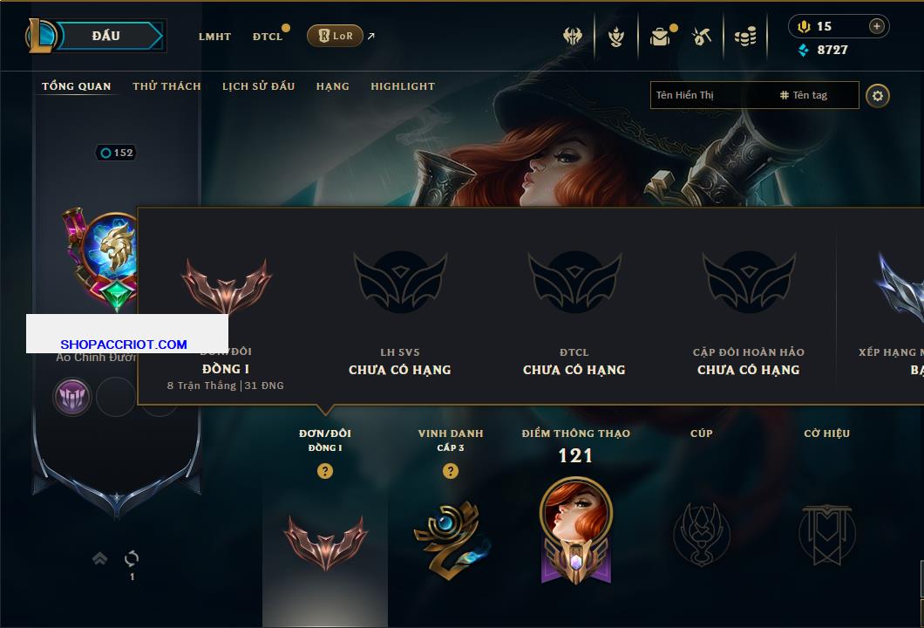The height and width of the screenshot is (628, 924).
Task: Open the Clash trophies icon in top bar
Action: point(572,37)
